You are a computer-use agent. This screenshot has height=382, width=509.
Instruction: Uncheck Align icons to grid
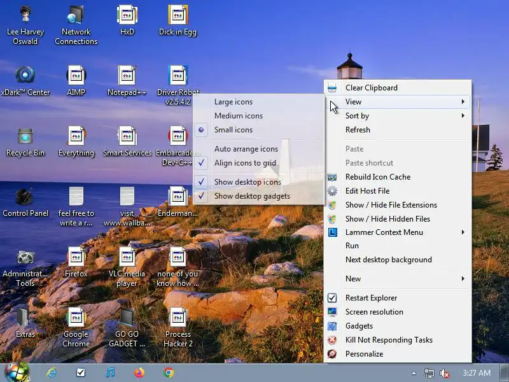click(259, 163)
